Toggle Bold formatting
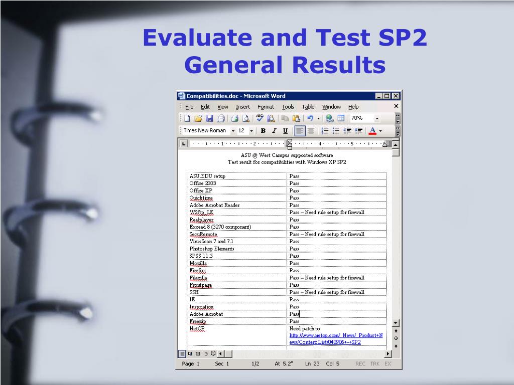The height and width of the screenshot is (385, 514). pos(263,131)
